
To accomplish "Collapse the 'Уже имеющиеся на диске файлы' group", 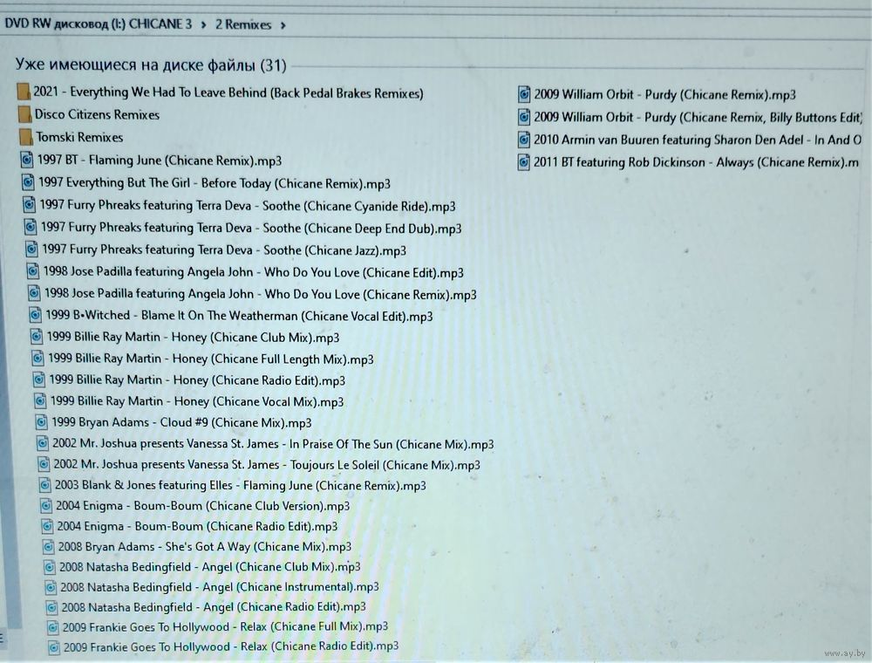I will pos(151,65).
